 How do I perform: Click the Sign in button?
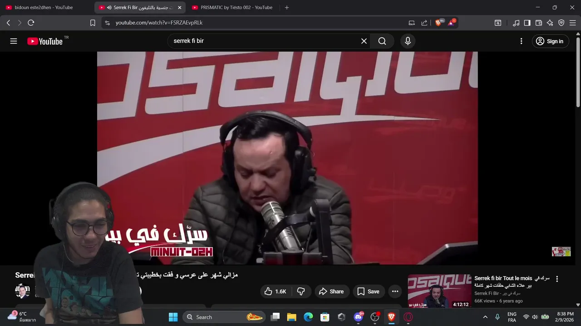tap(550, 41)
